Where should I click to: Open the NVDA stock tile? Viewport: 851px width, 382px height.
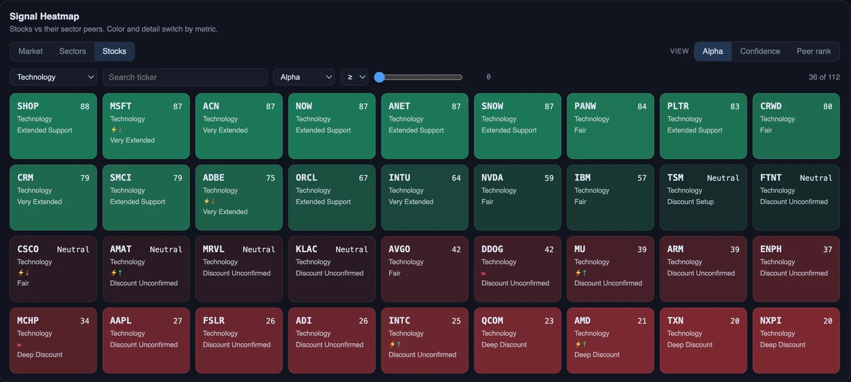[517, 197]
